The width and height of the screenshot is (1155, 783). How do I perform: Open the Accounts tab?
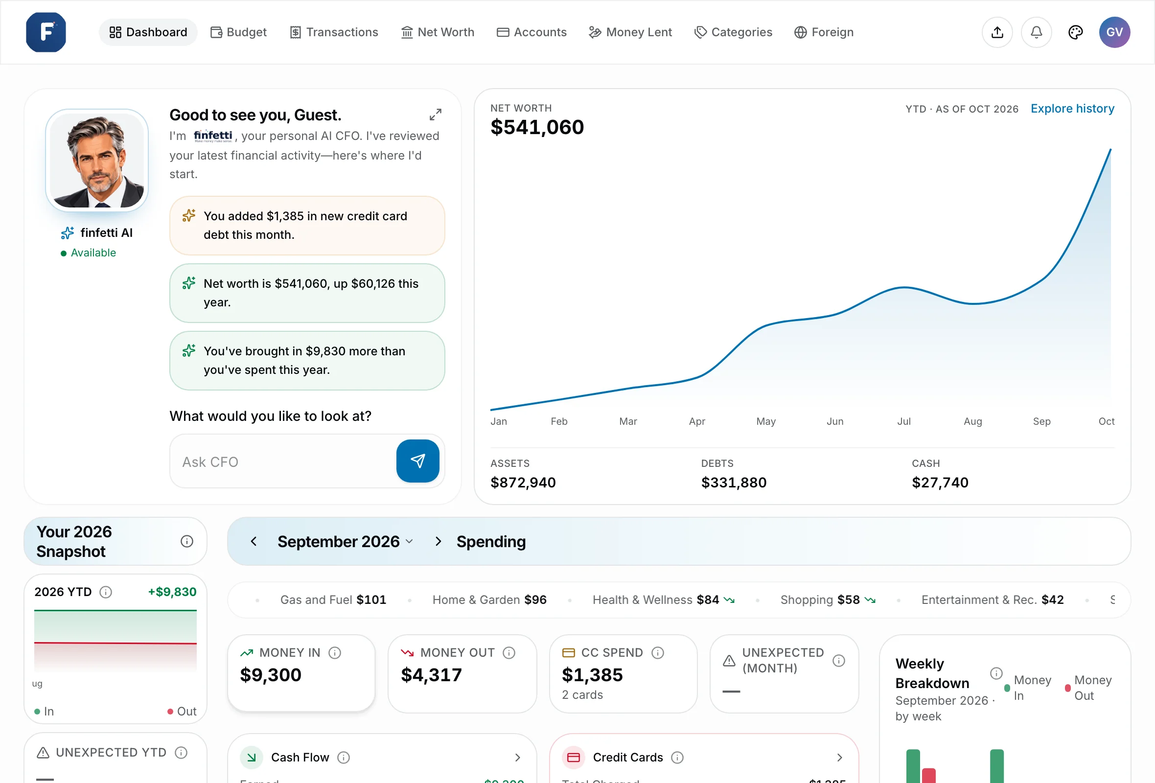(531, 32)
